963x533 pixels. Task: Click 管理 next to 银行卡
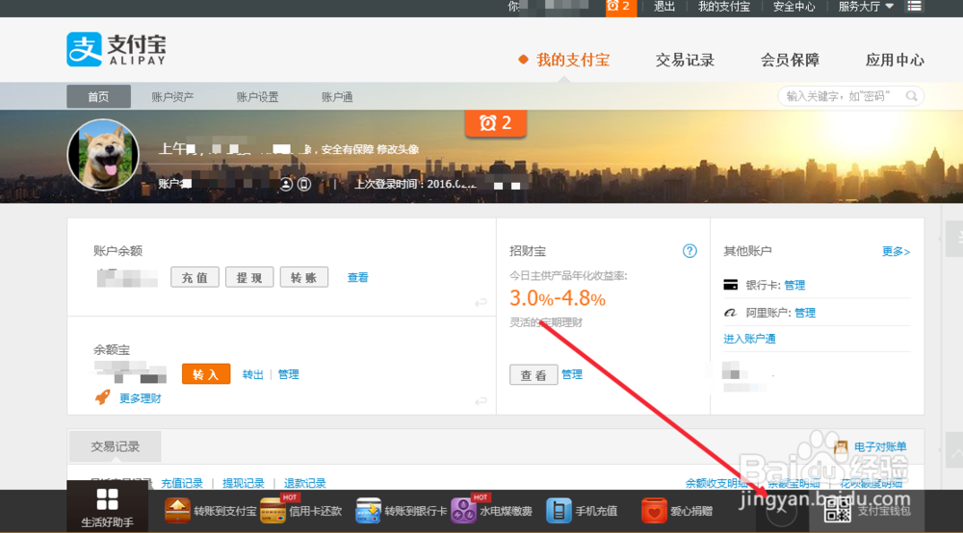coord(794,285)
